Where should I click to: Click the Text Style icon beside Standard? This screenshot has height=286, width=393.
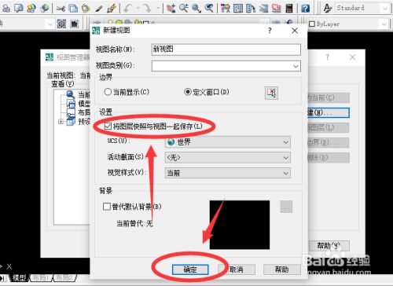coord(327,9)
